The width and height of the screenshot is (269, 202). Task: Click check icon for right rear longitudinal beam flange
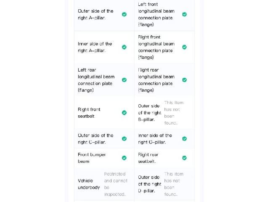pyautogui.click(x=185, y=80)
